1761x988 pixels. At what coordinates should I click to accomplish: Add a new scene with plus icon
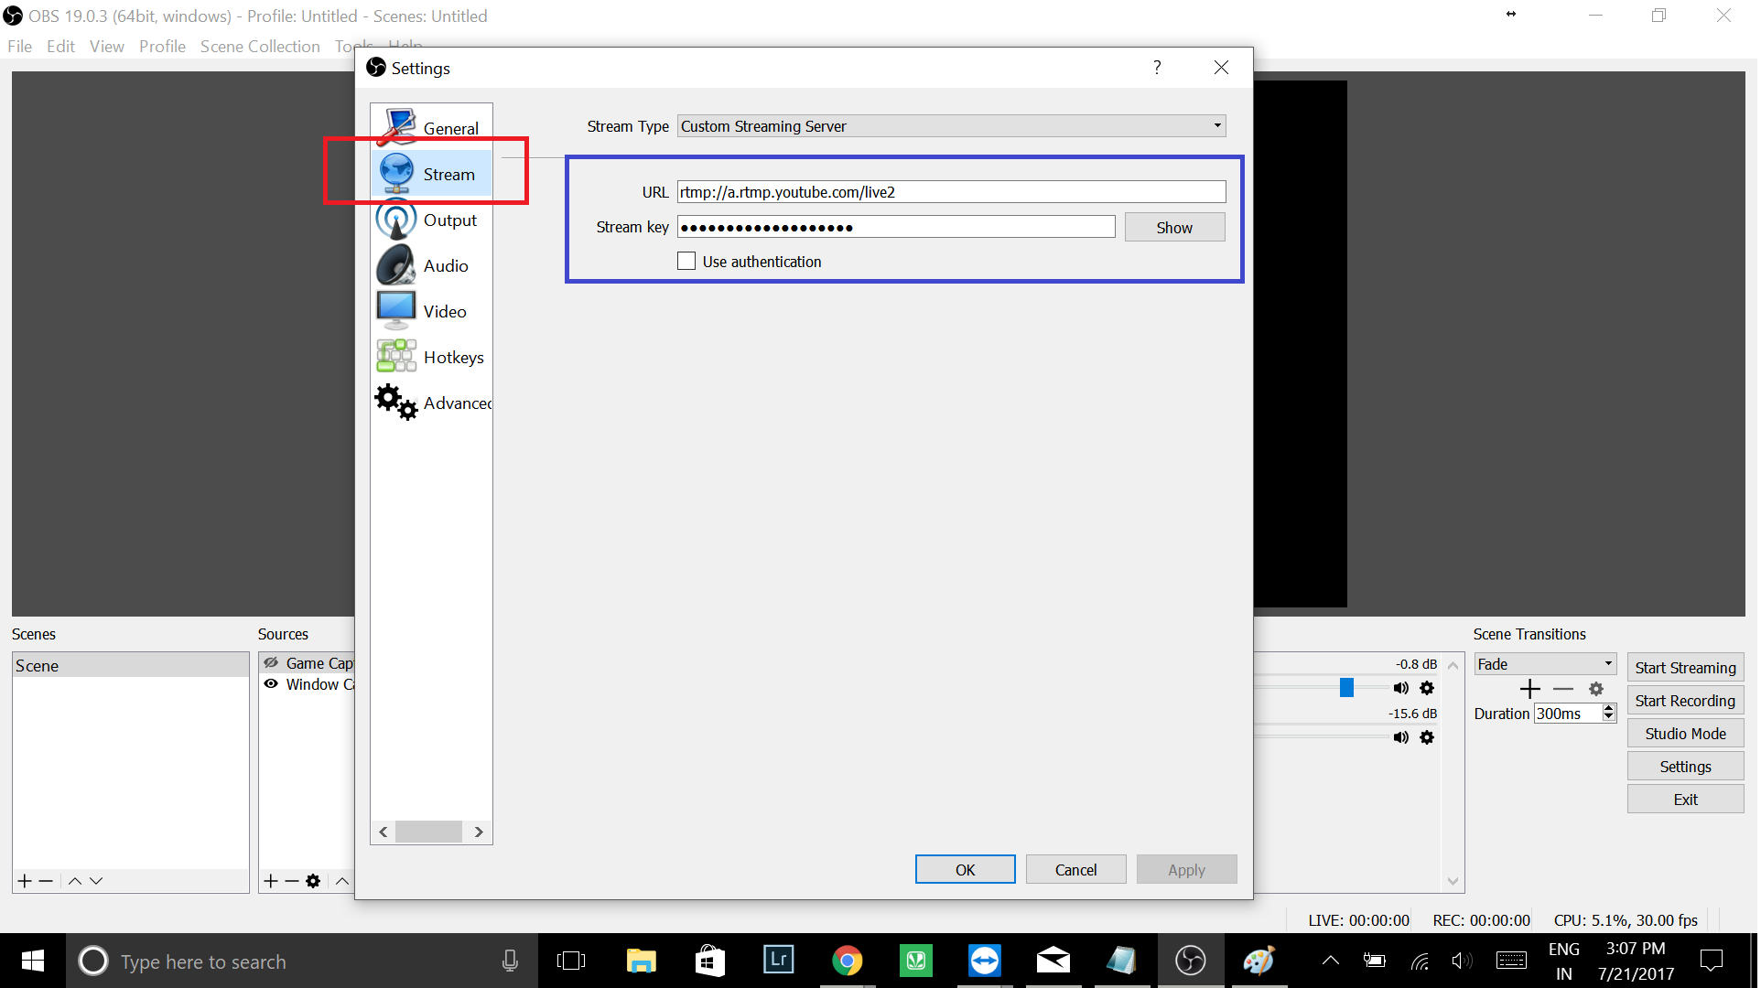25,882
